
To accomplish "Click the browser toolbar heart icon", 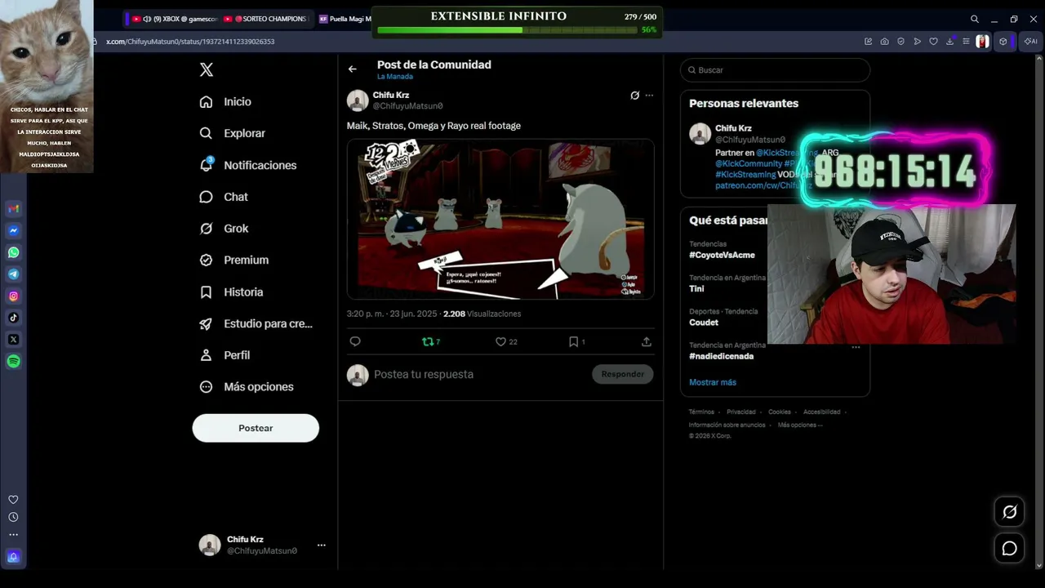I will 934,42.
